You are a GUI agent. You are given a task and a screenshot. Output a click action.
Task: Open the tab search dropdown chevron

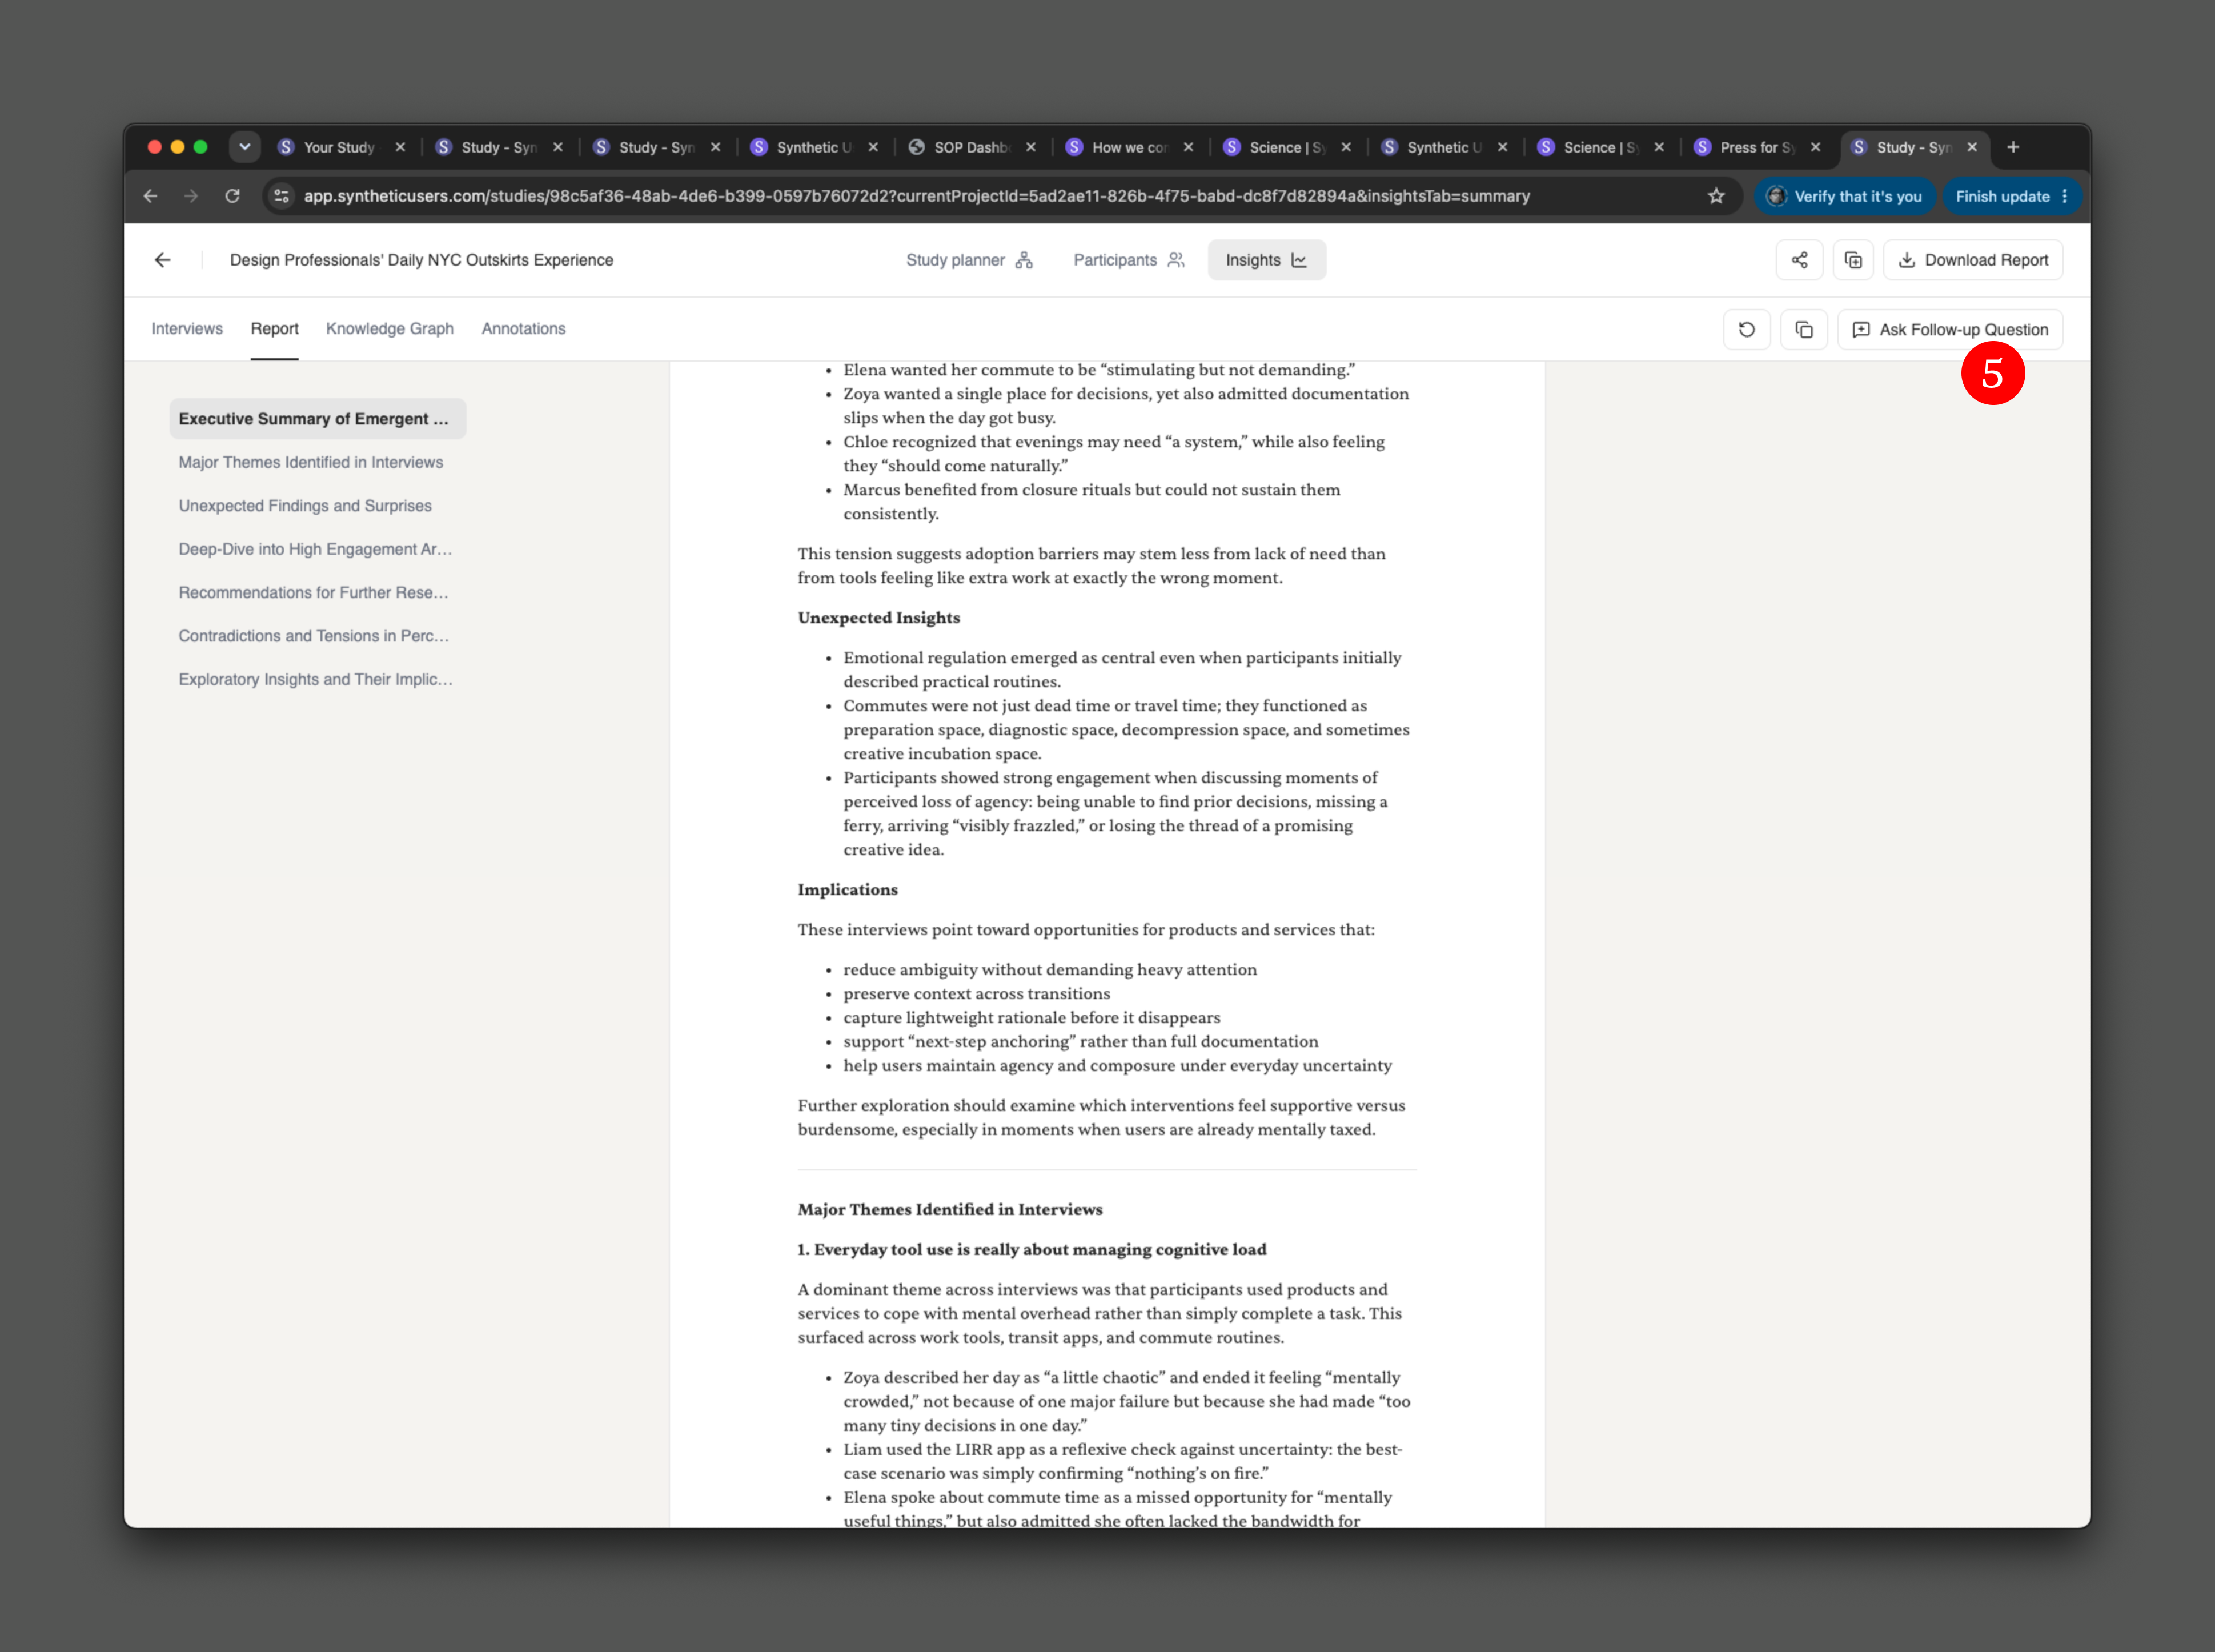tap(245, 147)
